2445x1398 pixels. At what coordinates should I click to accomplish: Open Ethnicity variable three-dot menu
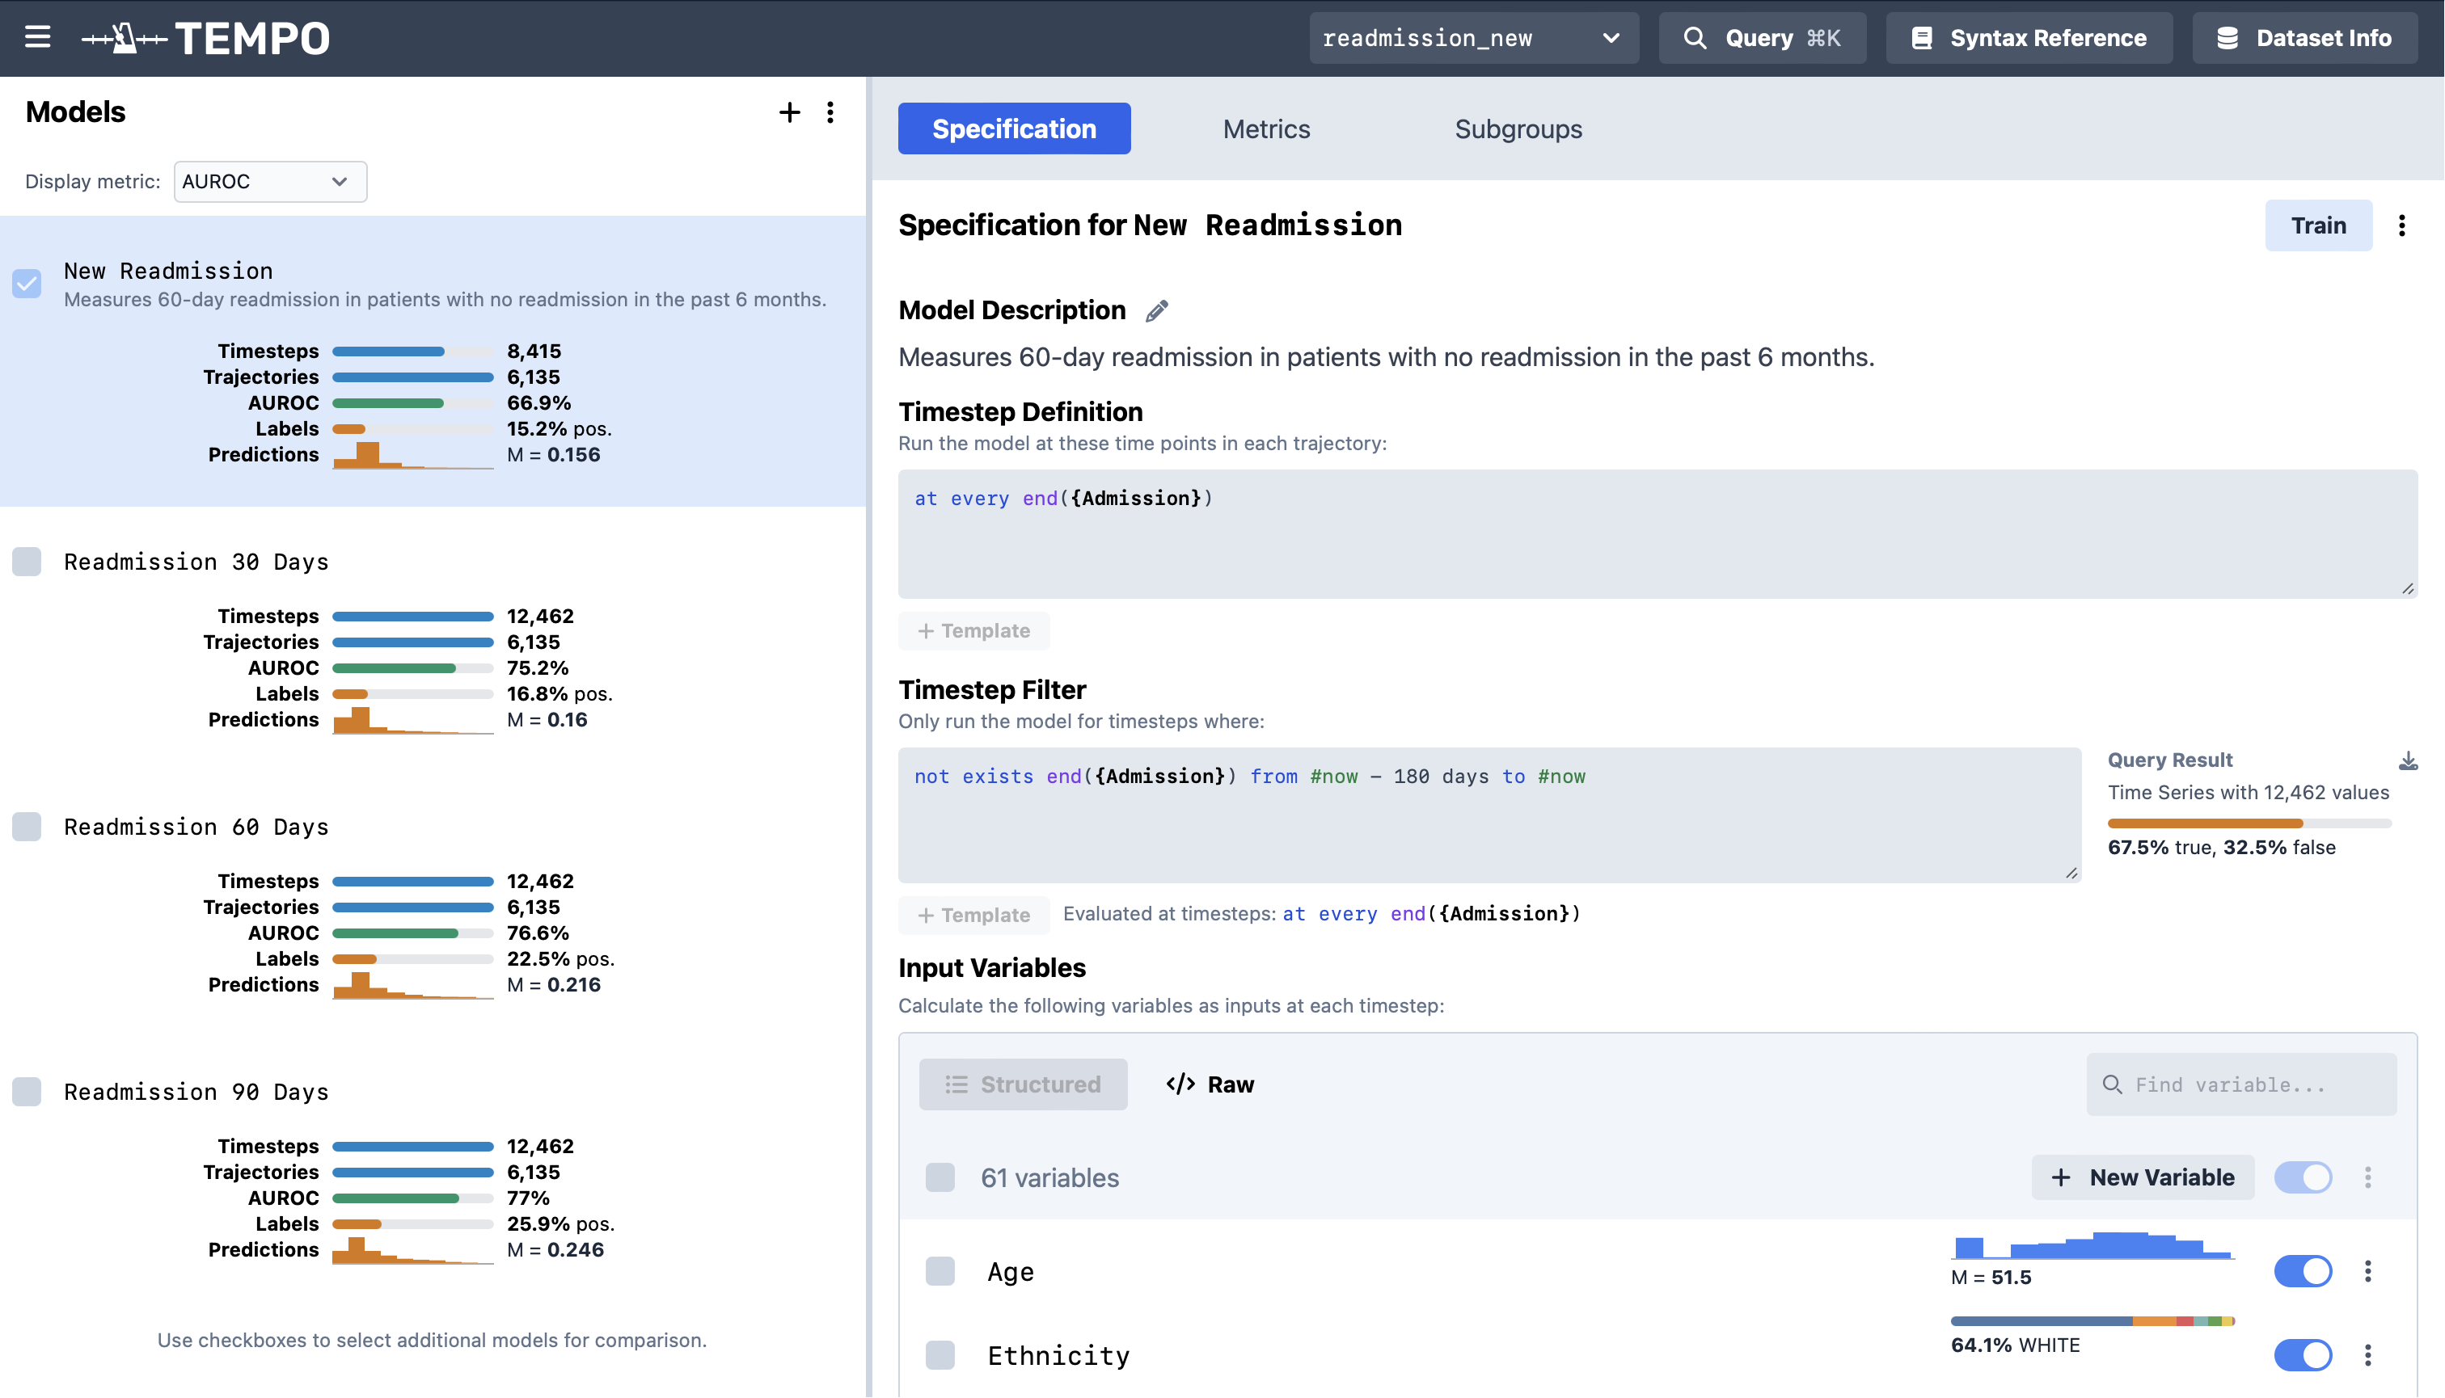click(2367, 1355)
